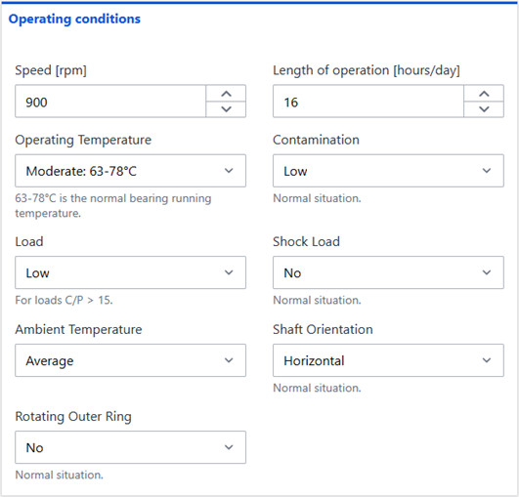Image resolution: width=519 pixels, height=497 pixels.
Task: Open the Ambient Temperature dropdown
Action: (130, 360)
